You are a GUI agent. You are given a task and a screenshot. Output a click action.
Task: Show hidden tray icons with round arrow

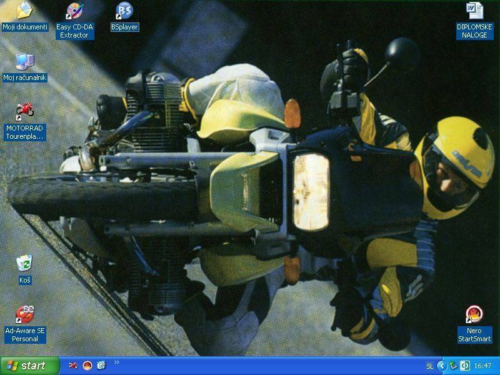coord(442,366)
